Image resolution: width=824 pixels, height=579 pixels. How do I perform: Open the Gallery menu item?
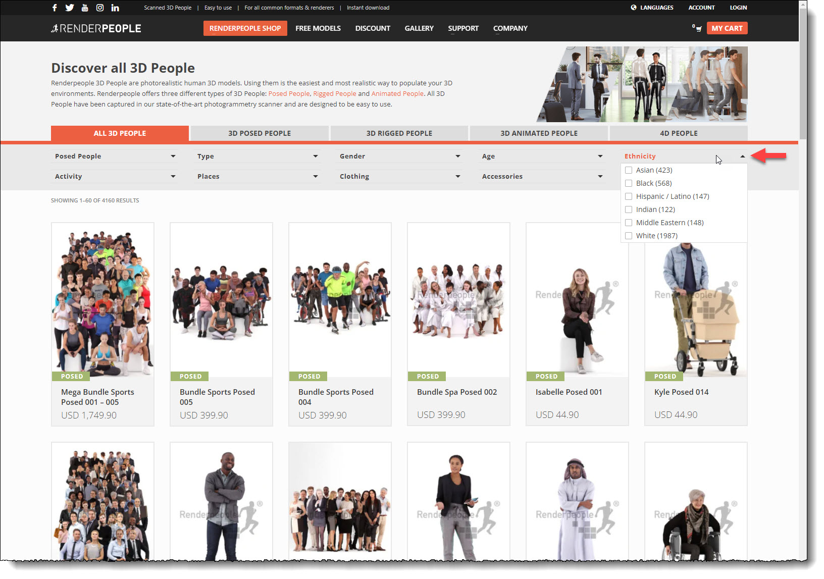pyautogui.click(x=419, y=28)
